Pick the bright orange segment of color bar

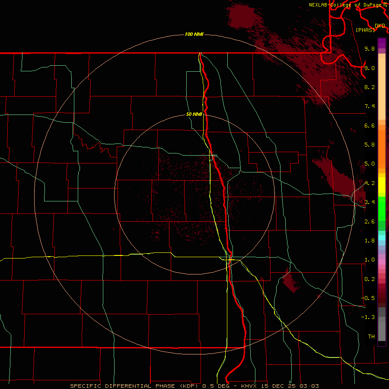click(x=382, y=149)
